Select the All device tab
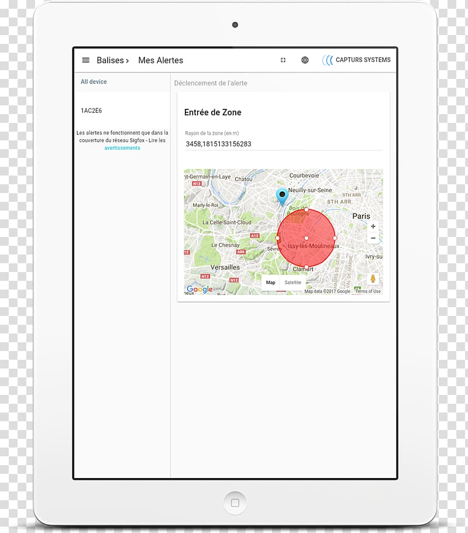 point(94,82)
